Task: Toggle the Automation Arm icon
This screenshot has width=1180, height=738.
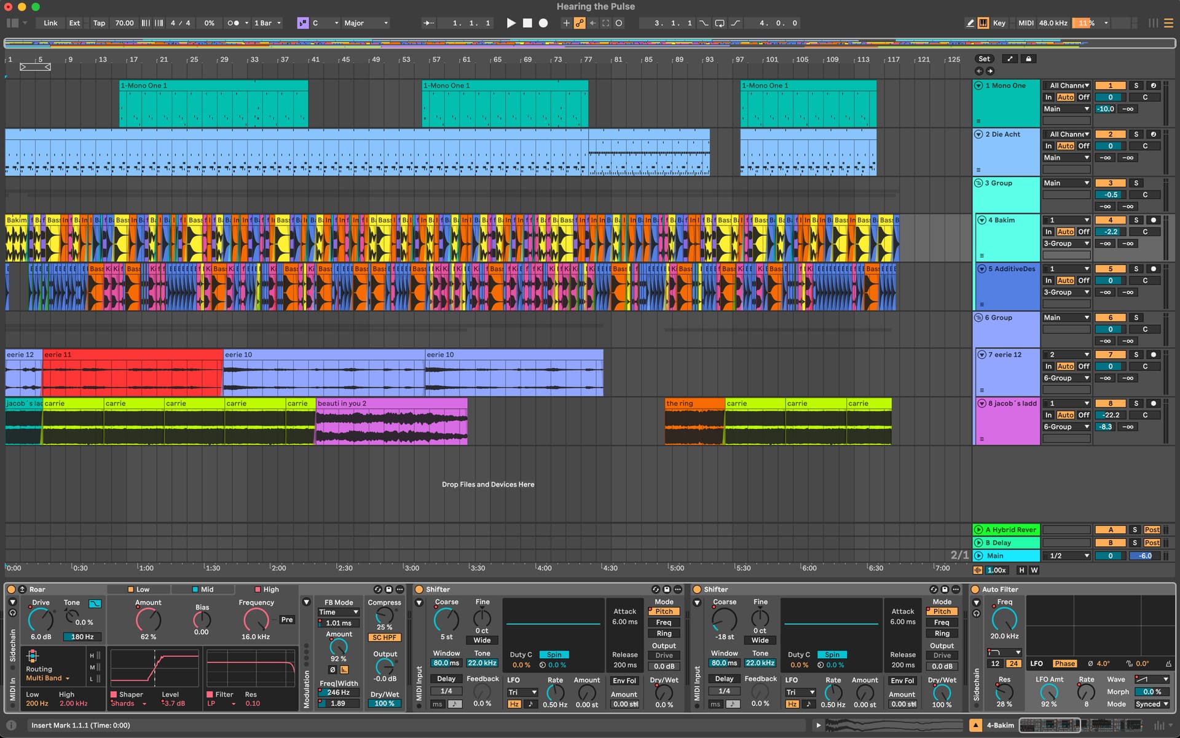Action: 579,23
